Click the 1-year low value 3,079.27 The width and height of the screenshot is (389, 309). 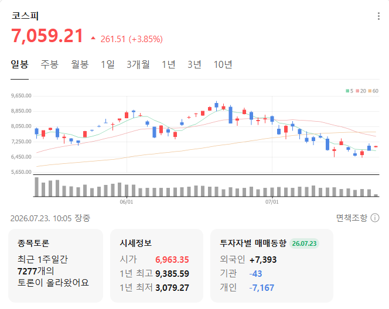coord(172,288)
